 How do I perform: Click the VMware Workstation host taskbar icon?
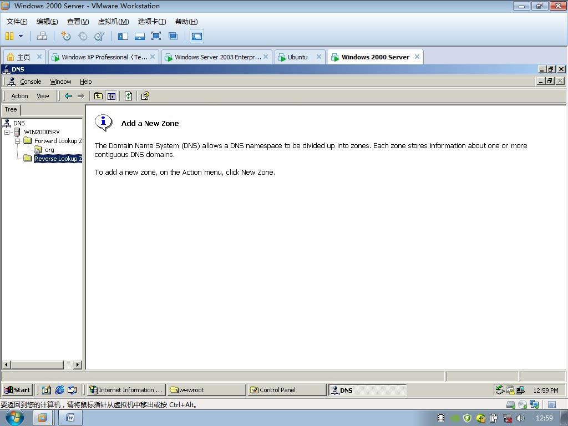tap(42, 418)
